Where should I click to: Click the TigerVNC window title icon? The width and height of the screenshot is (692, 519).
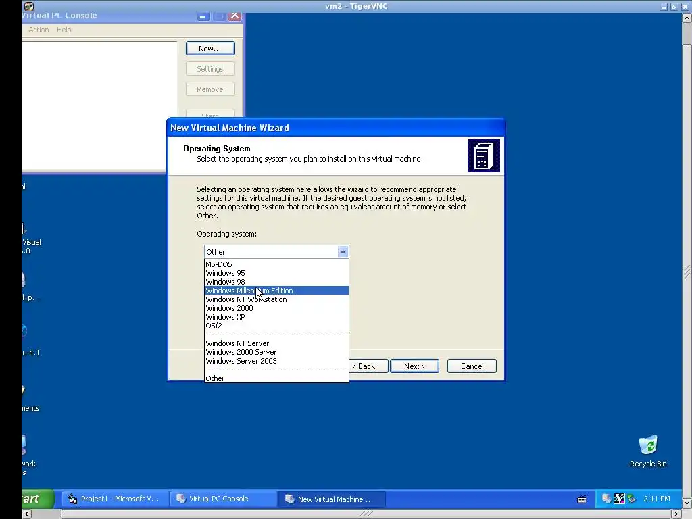tap(28, 6)
